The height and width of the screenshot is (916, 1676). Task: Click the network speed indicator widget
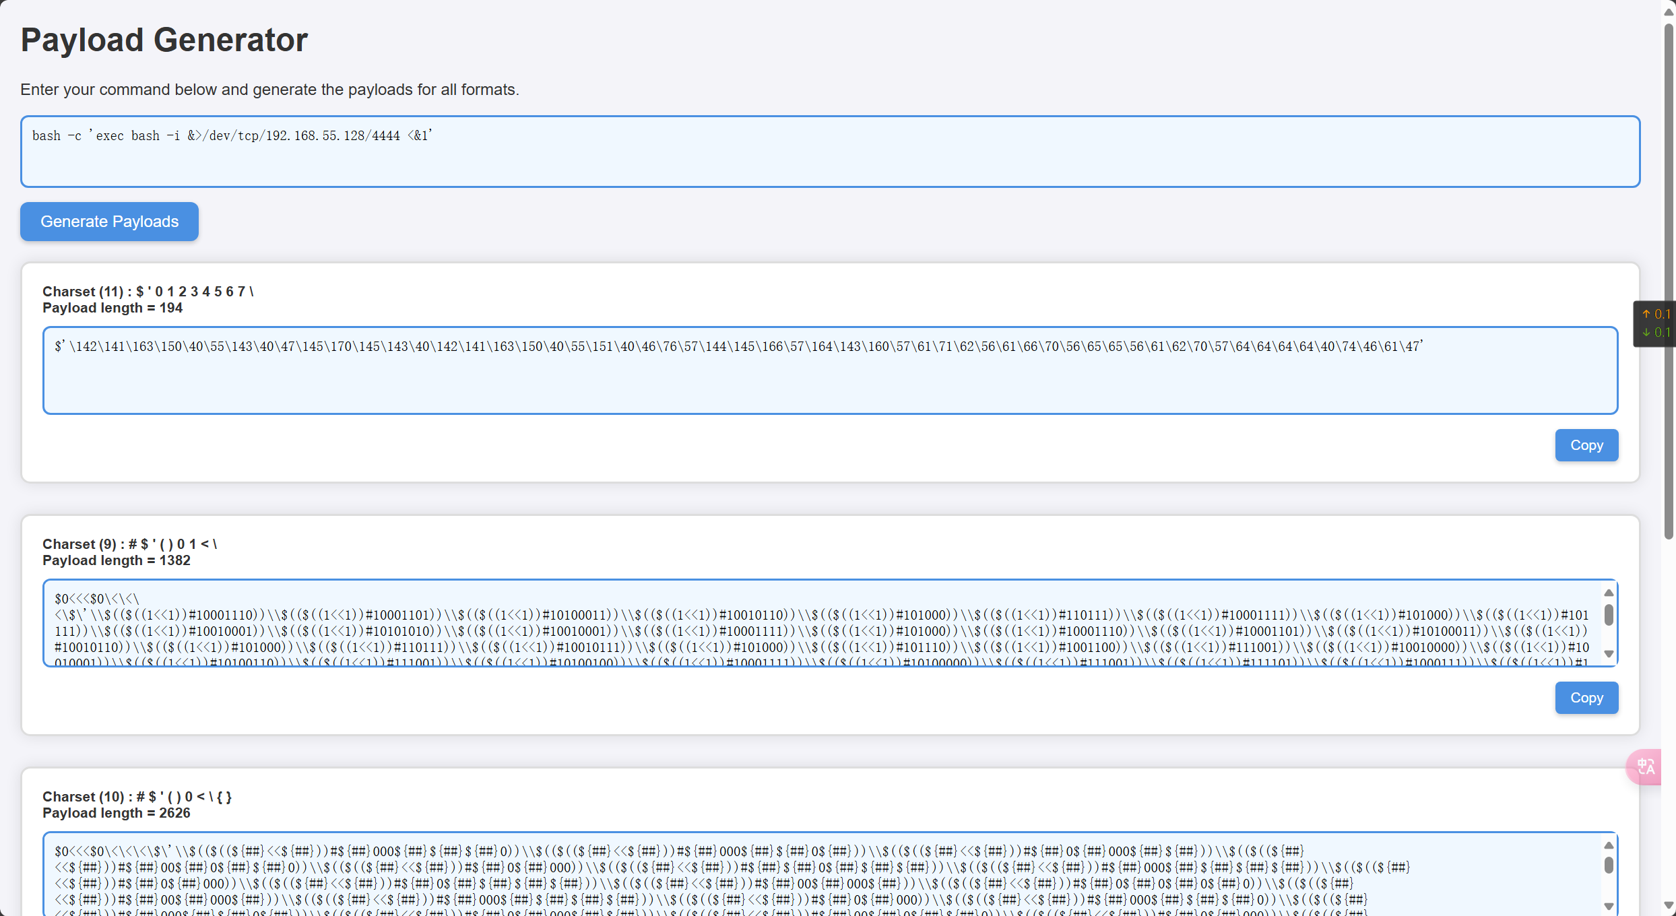pyautogui.click(x=1655, y=323)
